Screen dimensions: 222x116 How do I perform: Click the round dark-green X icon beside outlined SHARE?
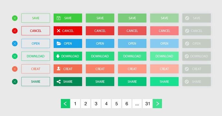[x=15, y=82]
